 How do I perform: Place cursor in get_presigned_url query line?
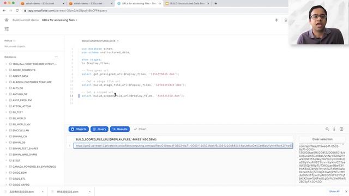130,74
